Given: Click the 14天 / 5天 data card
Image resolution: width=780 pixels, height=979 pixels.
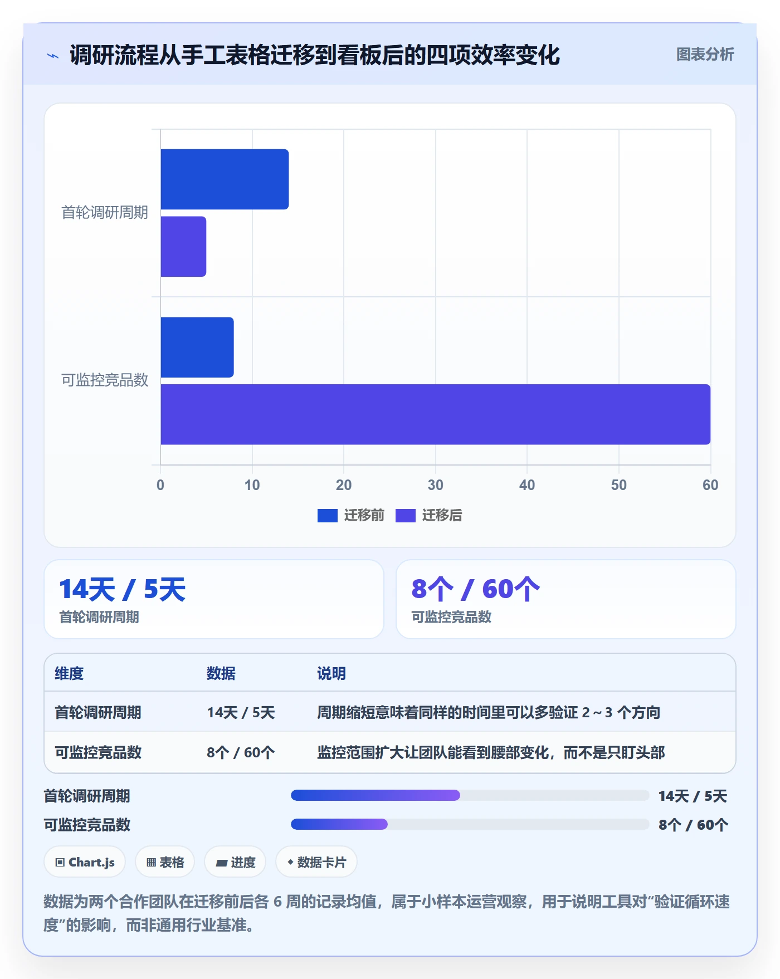Looking at the screenshot, I should click(214, 599).
